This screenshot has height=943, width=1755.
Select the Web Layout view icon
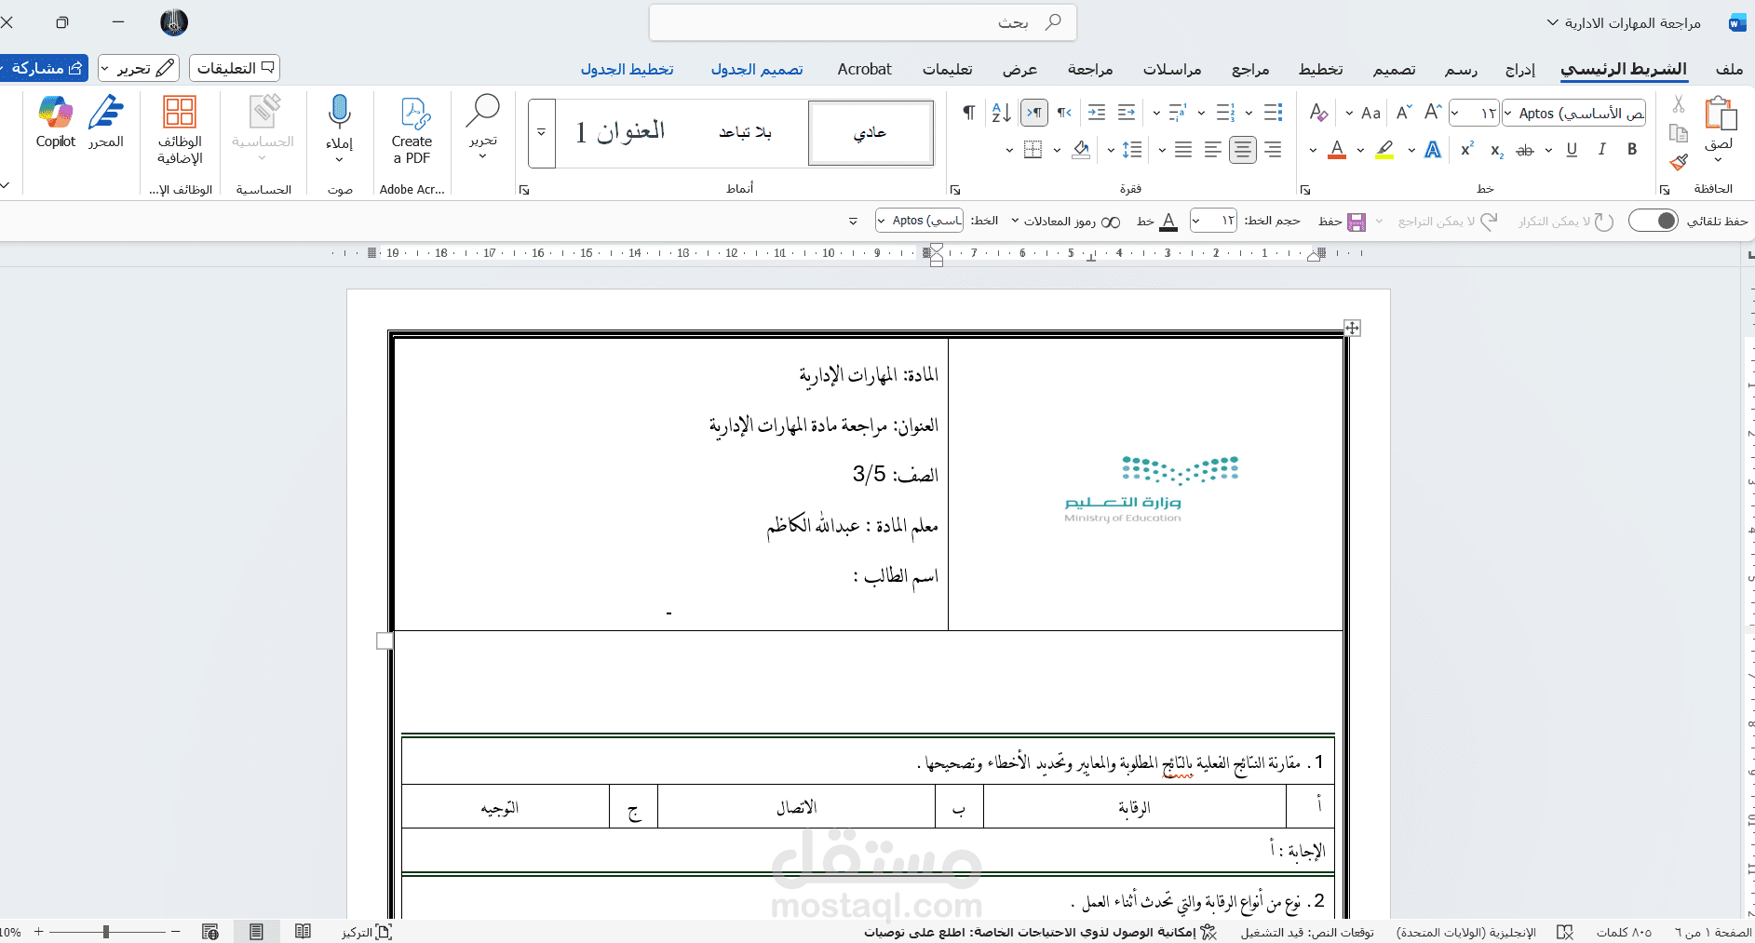tap(210, 932)
